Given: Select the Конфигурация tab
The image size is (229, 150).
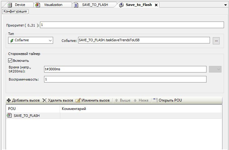Looking at the screenshot, I should pyautogui.click(x=15, y=11).
